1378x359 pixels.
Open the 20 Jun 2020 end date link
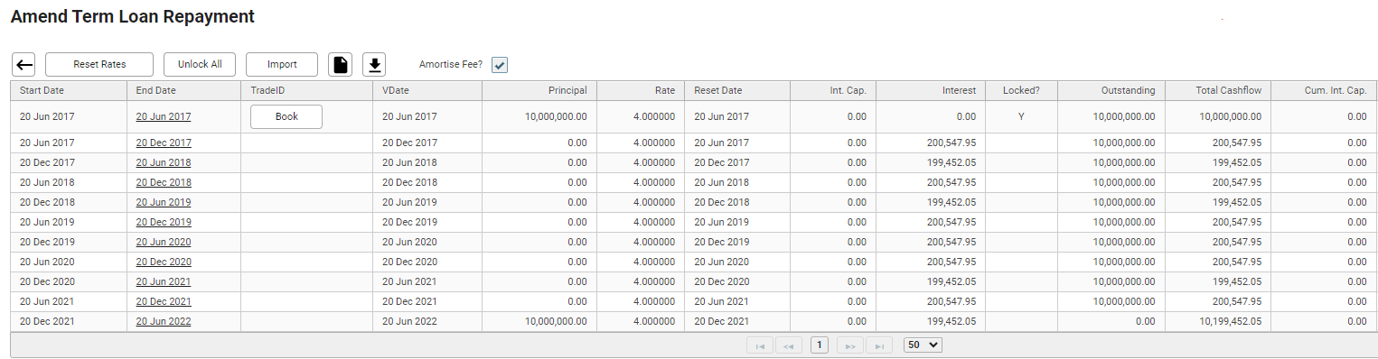tap(164, 242)
